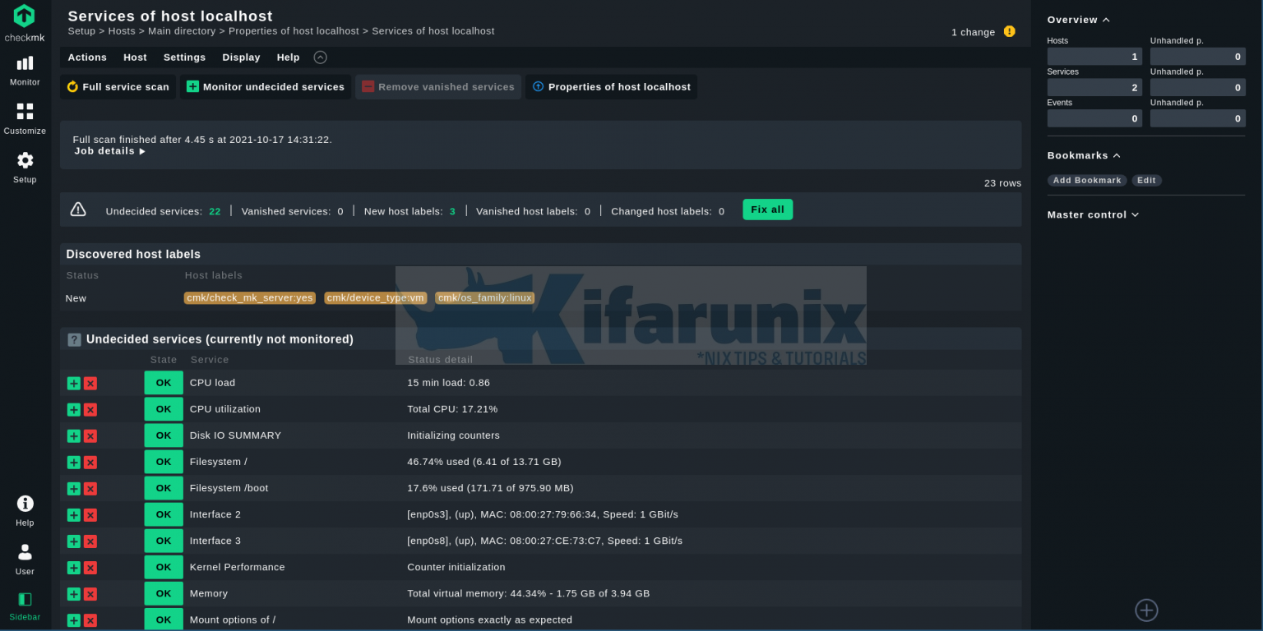
Task: Ignore the Filesystem / service via red X
Action: [x=90, y=462]
